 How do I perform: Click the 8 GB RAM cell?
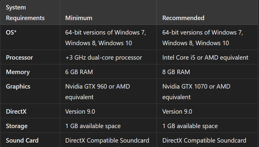click(176, 72)
